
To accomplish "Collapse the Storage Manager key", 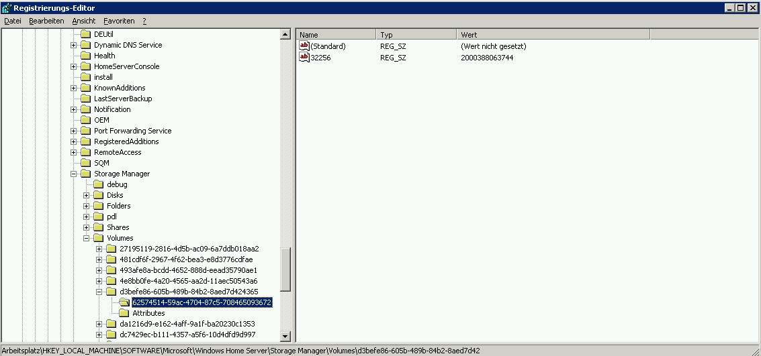I will (73, 174).
